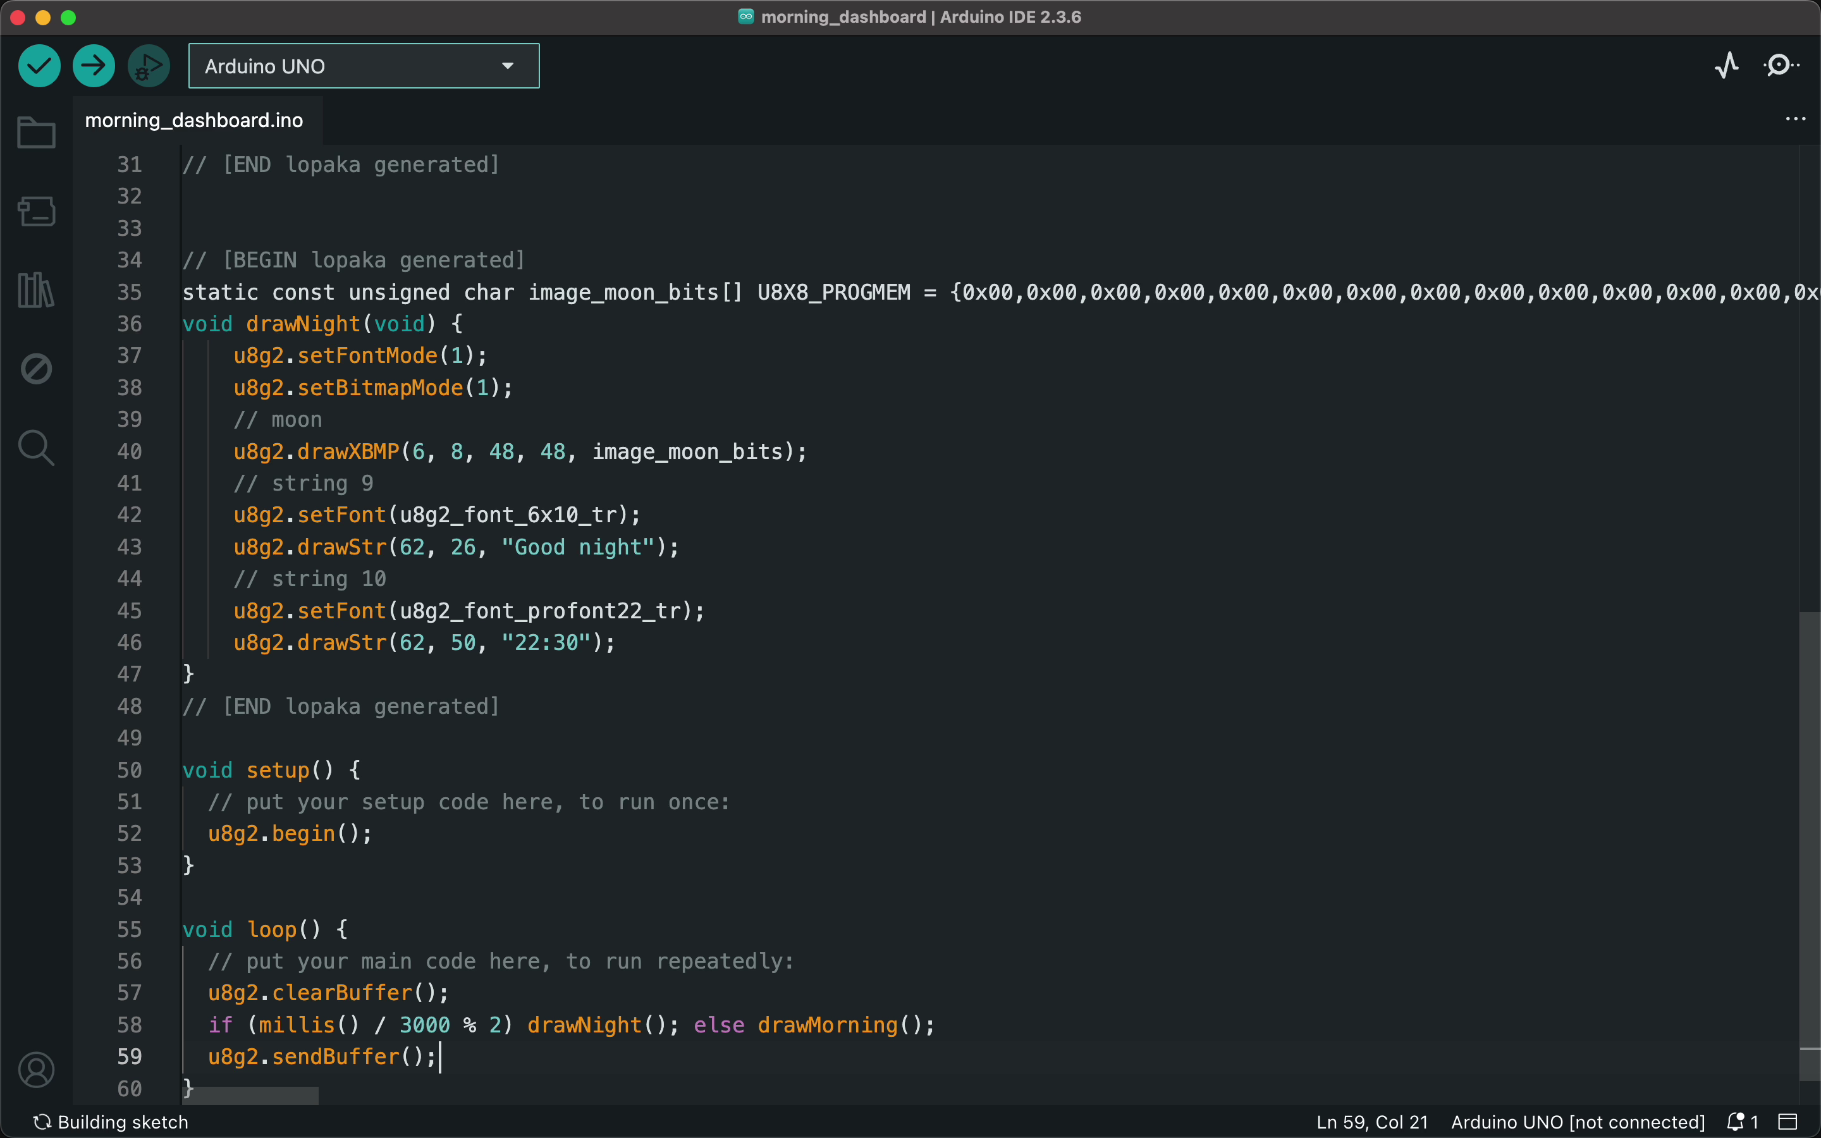Open the Boards Manager sidebar icon
This screenshot has height=1138, width=1821.
pos(36,212)
